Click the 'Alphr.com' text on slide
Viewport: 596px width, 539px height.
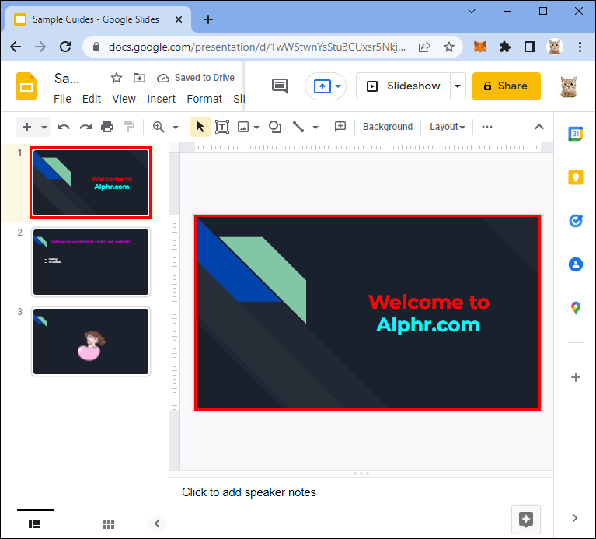pyautogui.click(x=428, y=325)
